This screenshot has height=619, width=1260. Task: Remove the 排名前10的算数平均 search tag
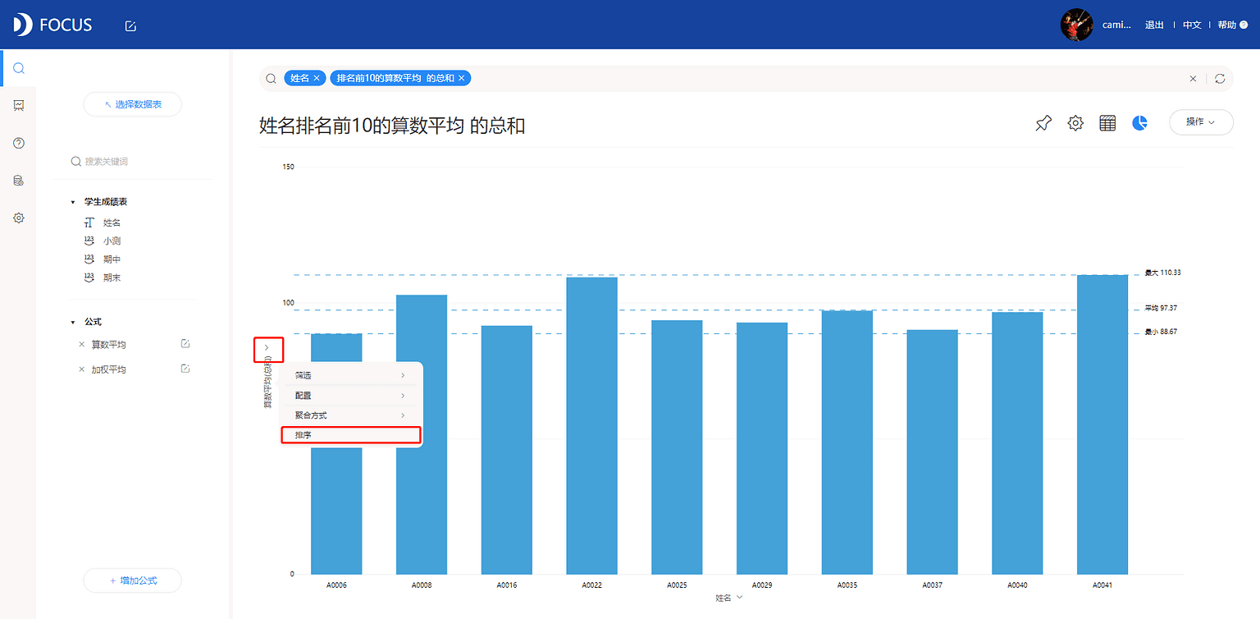462,78
